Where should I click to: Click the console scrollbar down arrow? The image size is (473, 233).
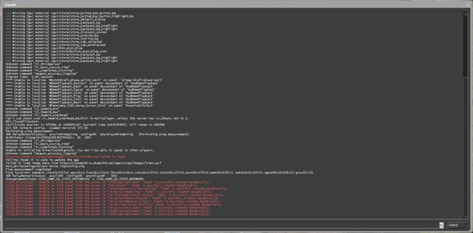click(466, 217)
